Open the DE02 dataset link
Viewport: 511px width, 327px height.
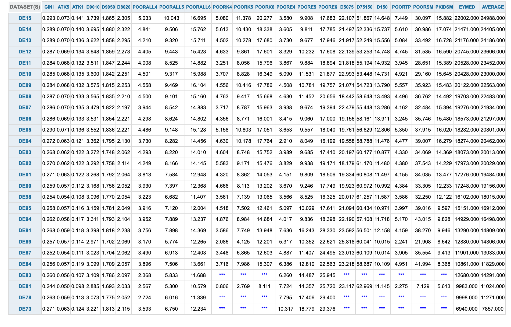(x=25, y=163)
